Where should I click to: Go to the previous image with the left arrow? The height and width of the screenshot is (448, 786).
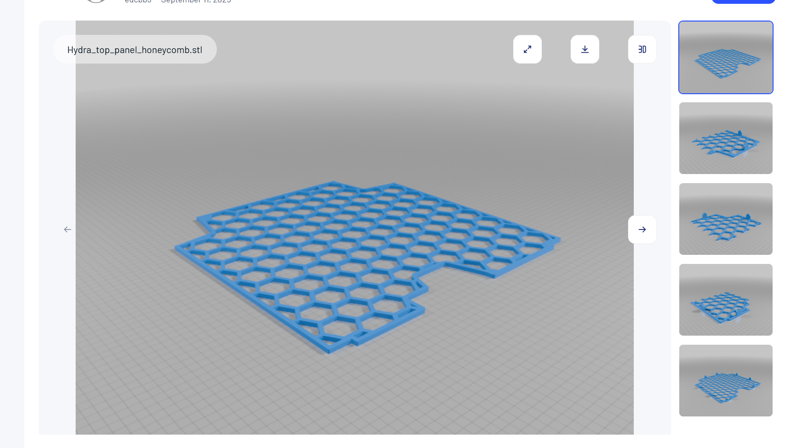click(x=67, y=229)
